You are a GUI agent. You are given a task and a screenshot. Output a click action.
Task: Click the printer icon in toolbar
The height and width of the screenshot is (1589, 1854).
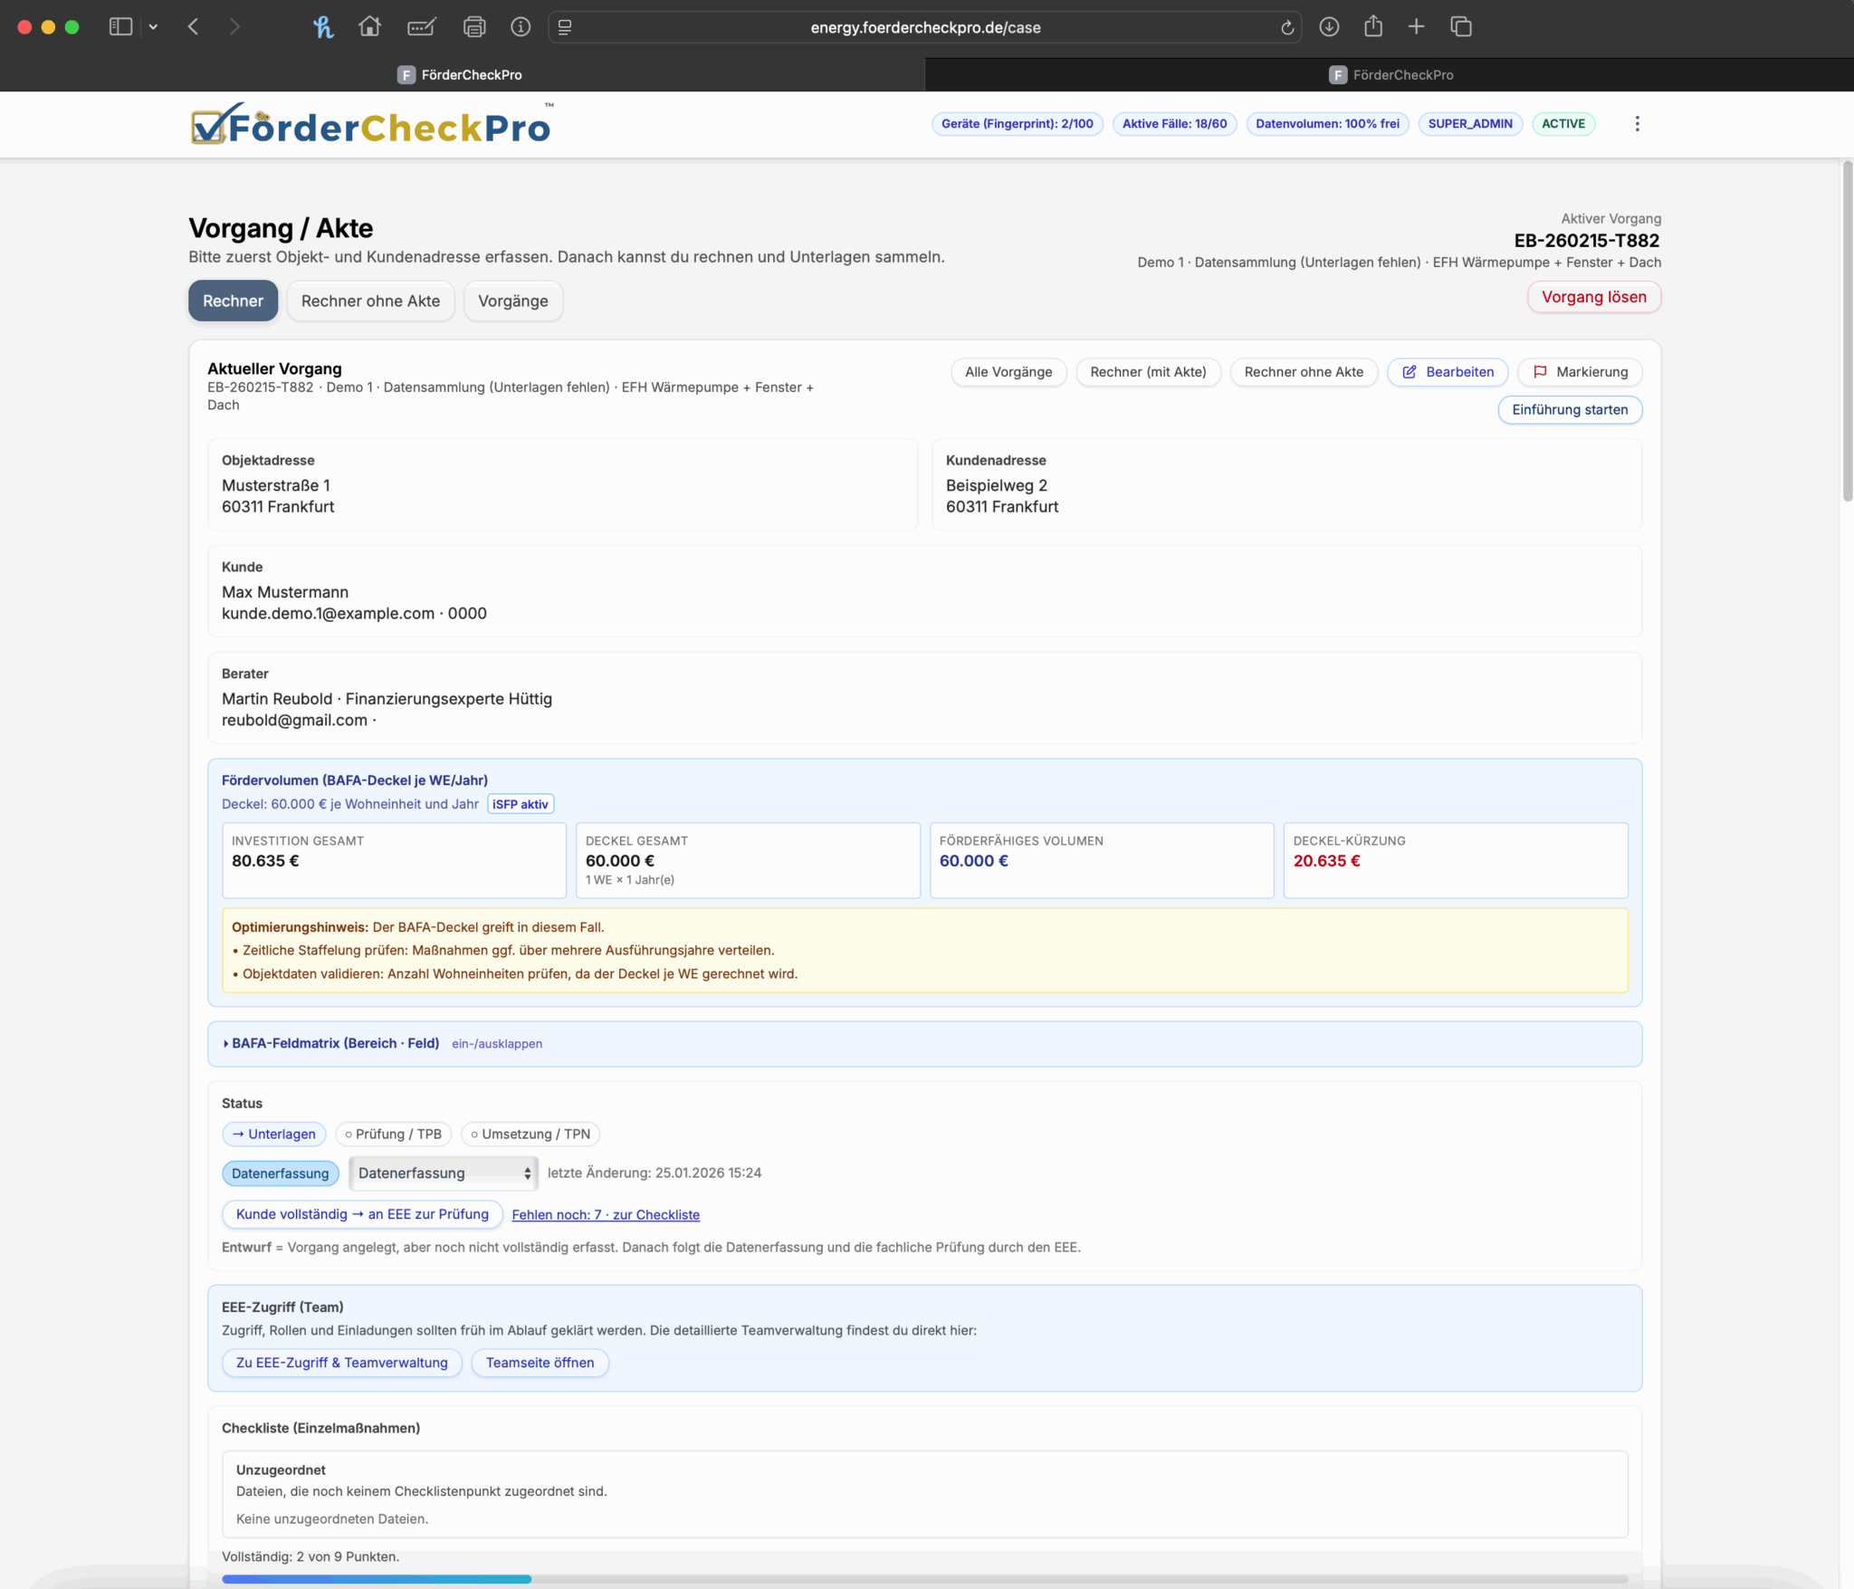[473, 27]
